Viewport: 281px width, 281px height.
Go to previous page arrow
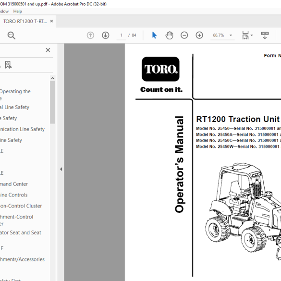(x=90, y=35)
